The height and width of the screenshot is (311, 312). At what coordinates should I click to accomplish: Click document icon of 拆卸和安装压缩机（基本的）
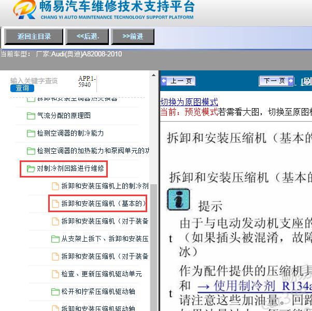click(55, 204)
